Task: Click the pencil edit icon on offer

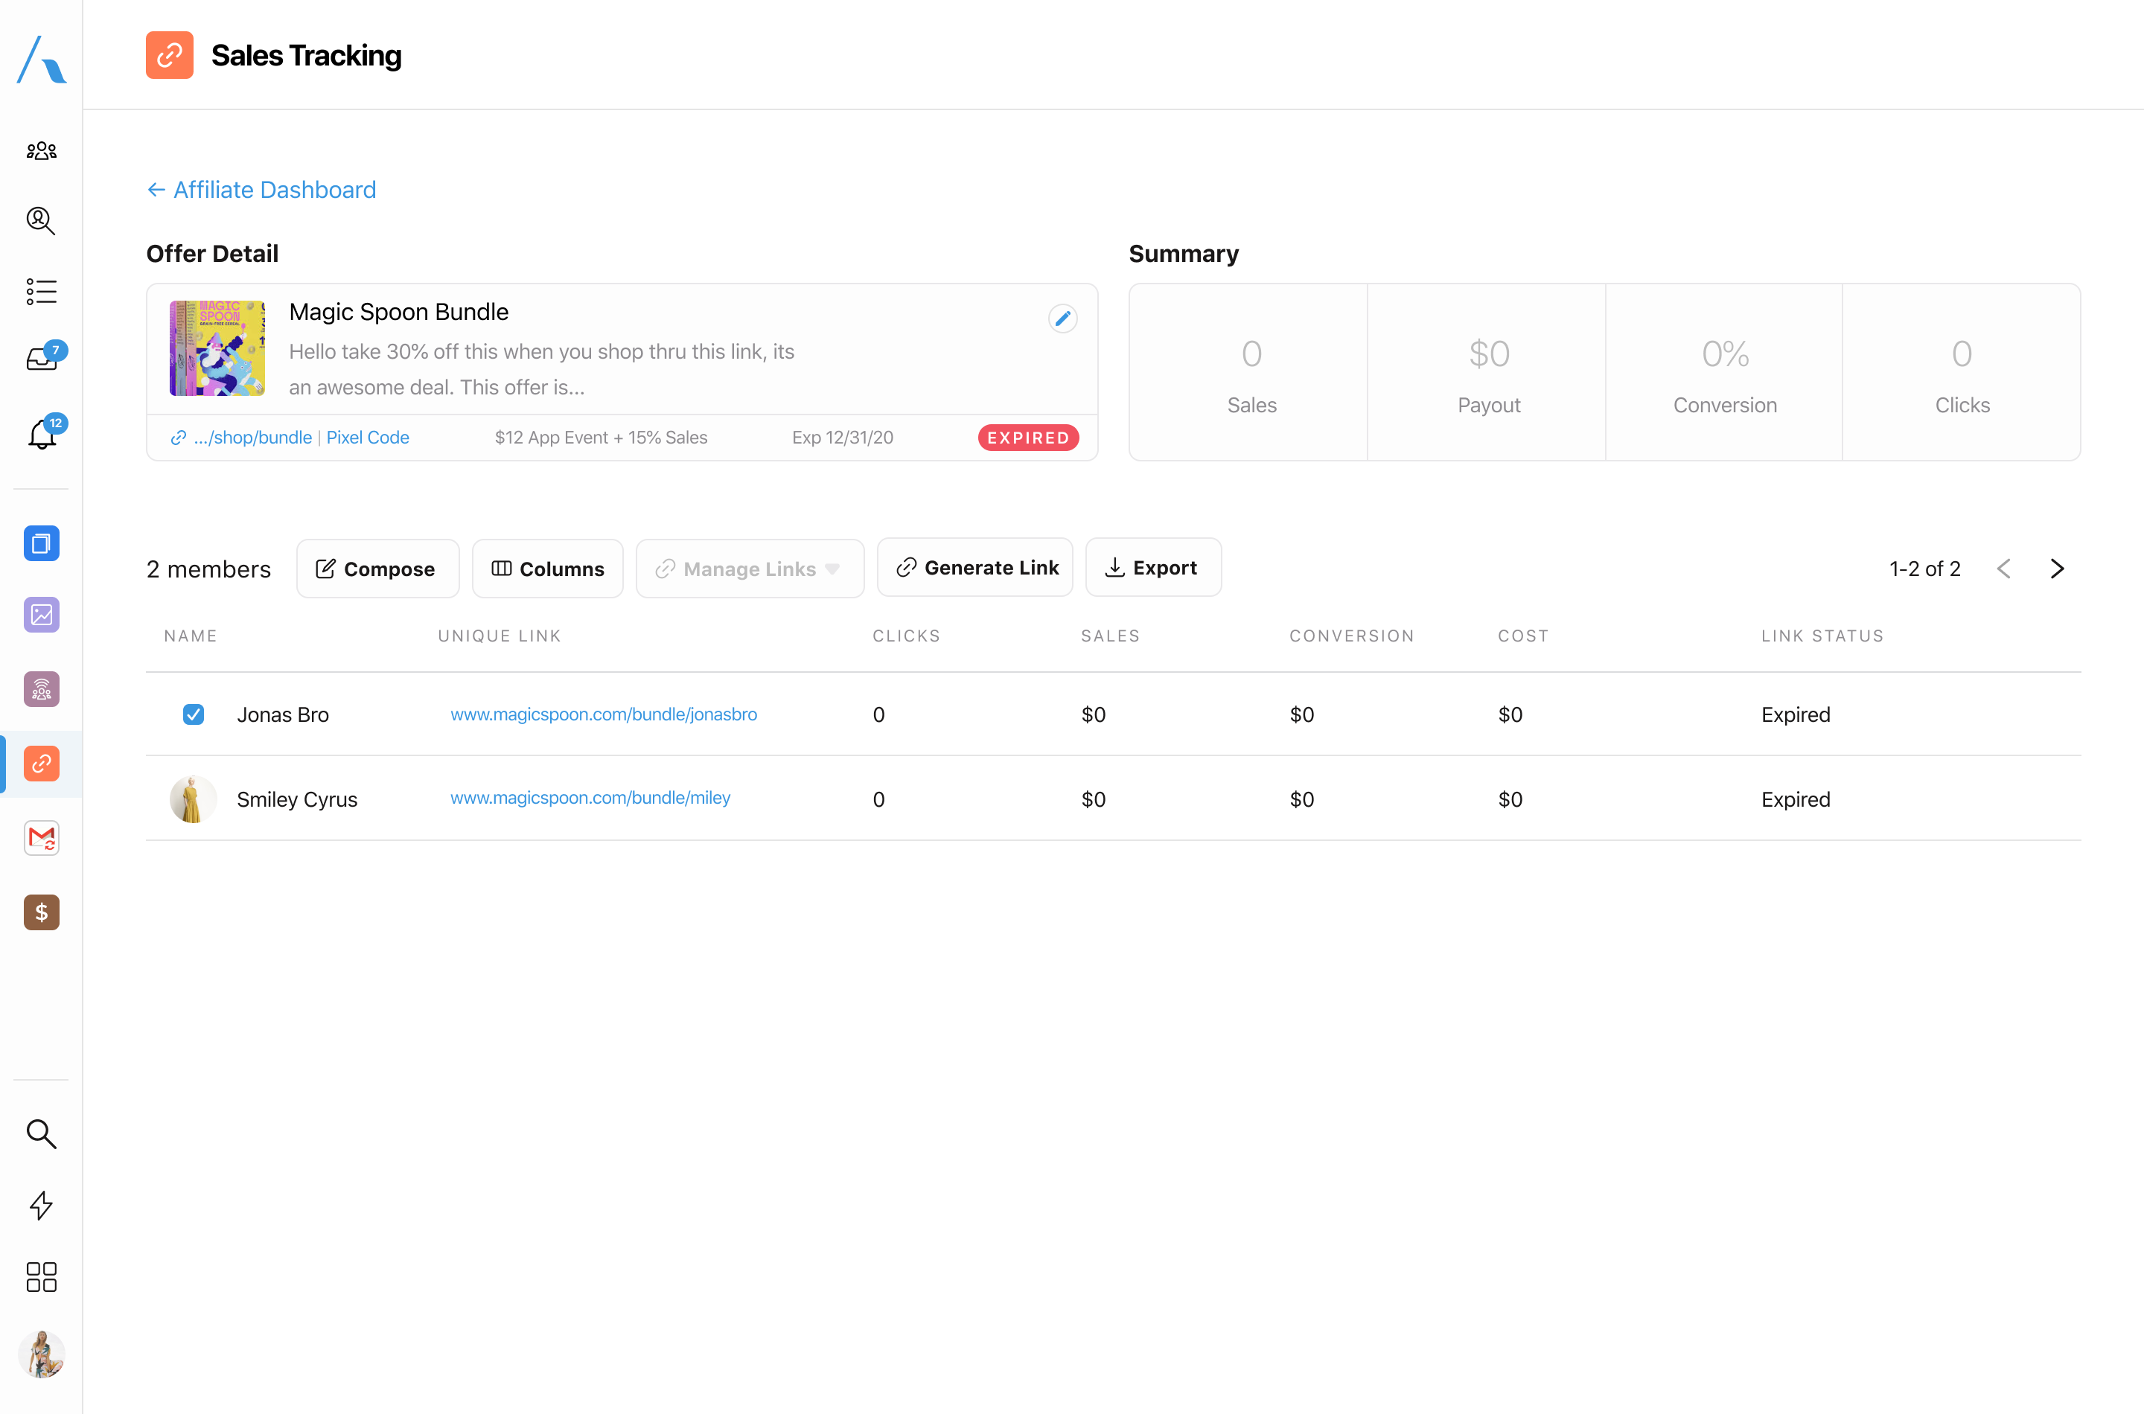Action: coord(1062,319)
